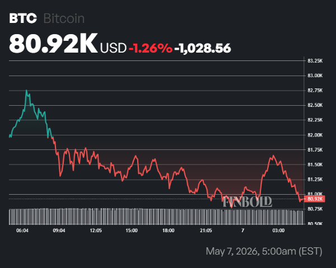The height and width of the screenshot is (268, 336).
Task: Click the -1,028.56 price change value
Action: (203, 48)
